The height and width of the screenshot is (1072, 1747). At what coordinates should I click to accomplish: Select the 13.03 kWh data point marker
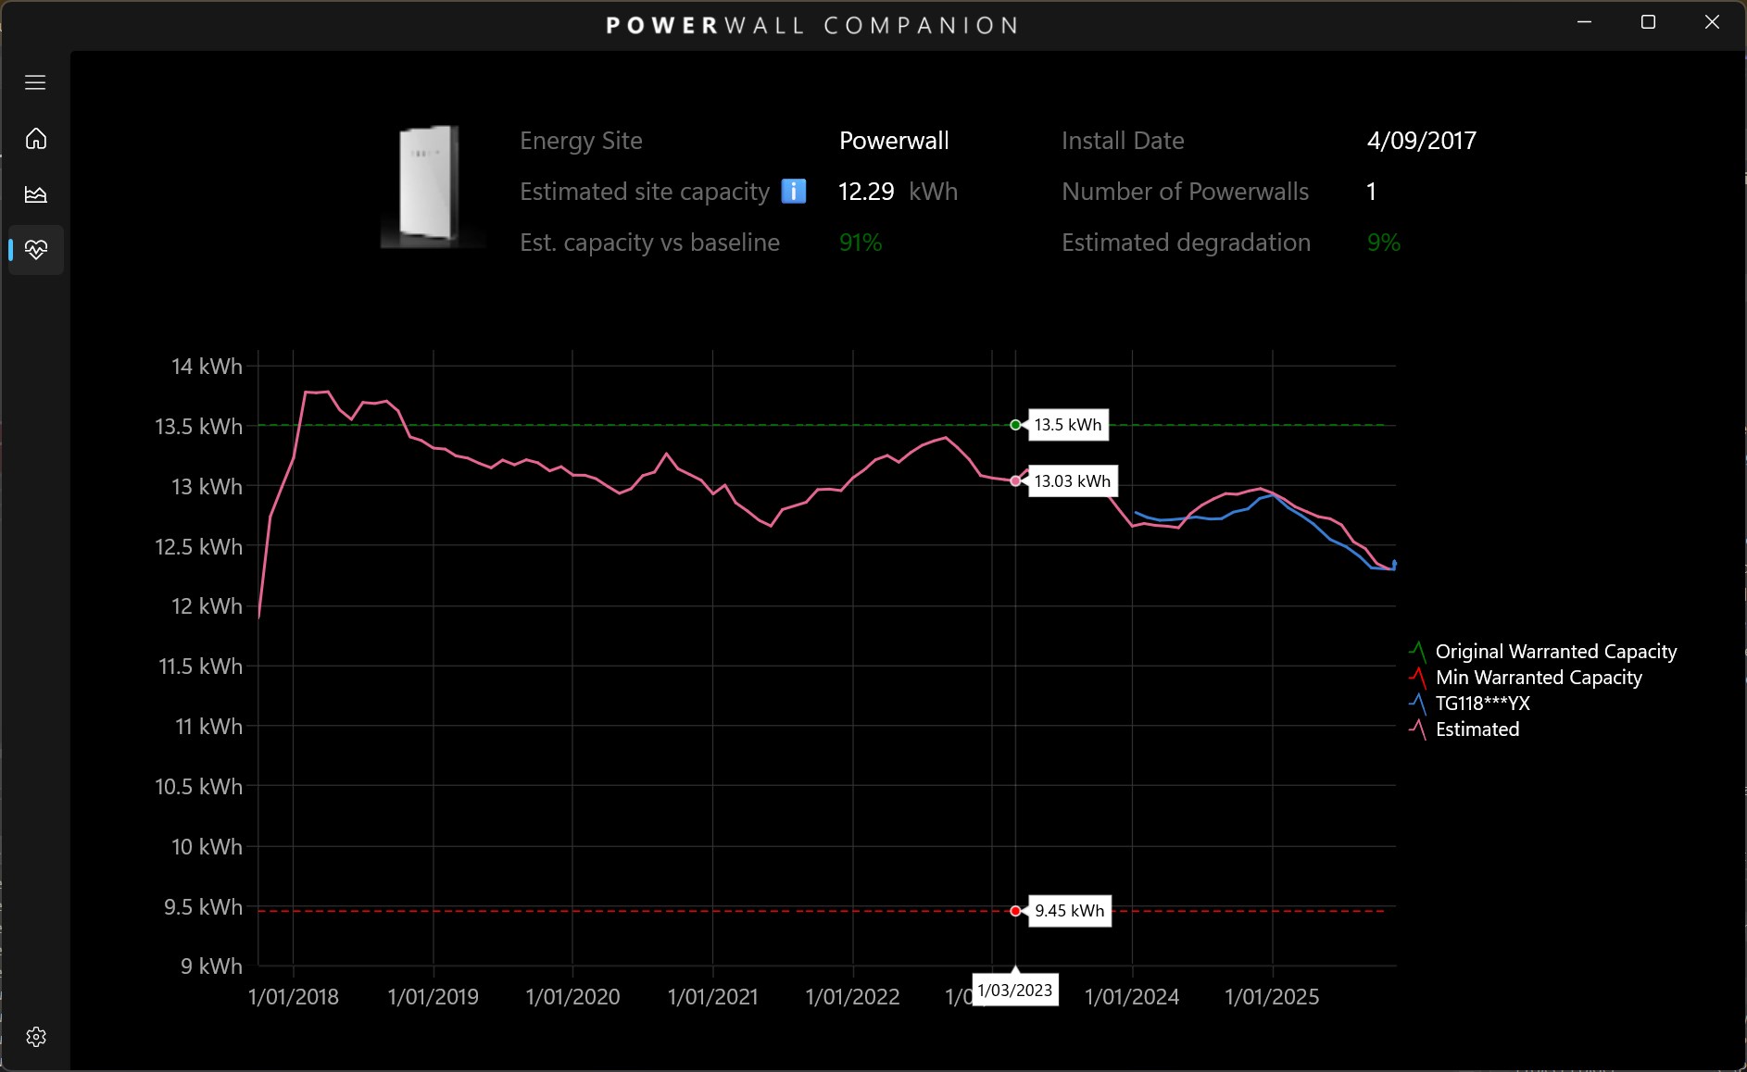tap(1016, 480)
